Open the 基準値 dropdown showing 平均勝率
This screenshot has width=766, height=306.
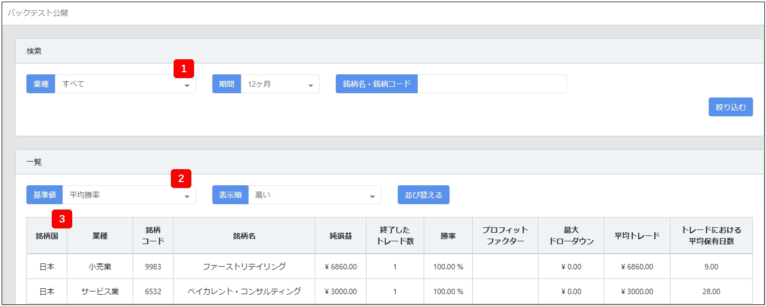pos(129,195)
